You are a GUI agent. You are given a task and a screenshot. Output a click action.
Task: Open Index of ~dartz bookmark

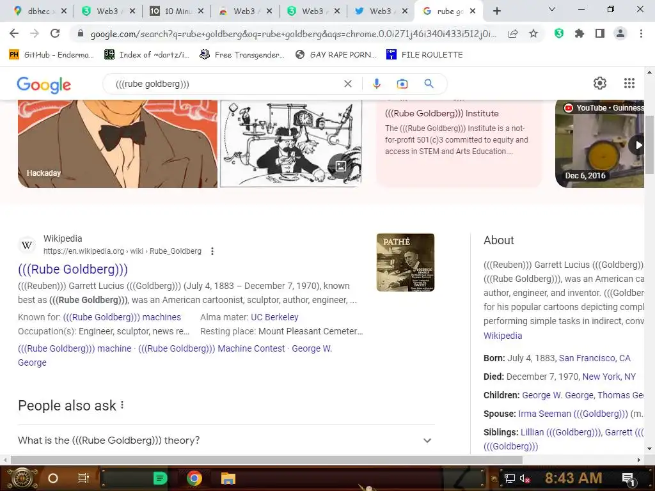point(147,55)
